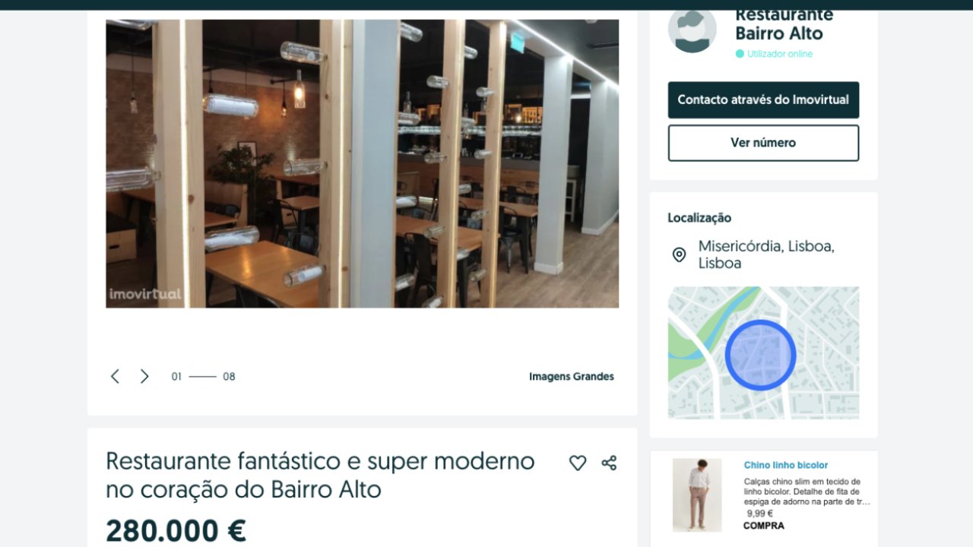
Task: Click the COMPRA ad button
Action: pyautogui.click(x=764, y=526)
